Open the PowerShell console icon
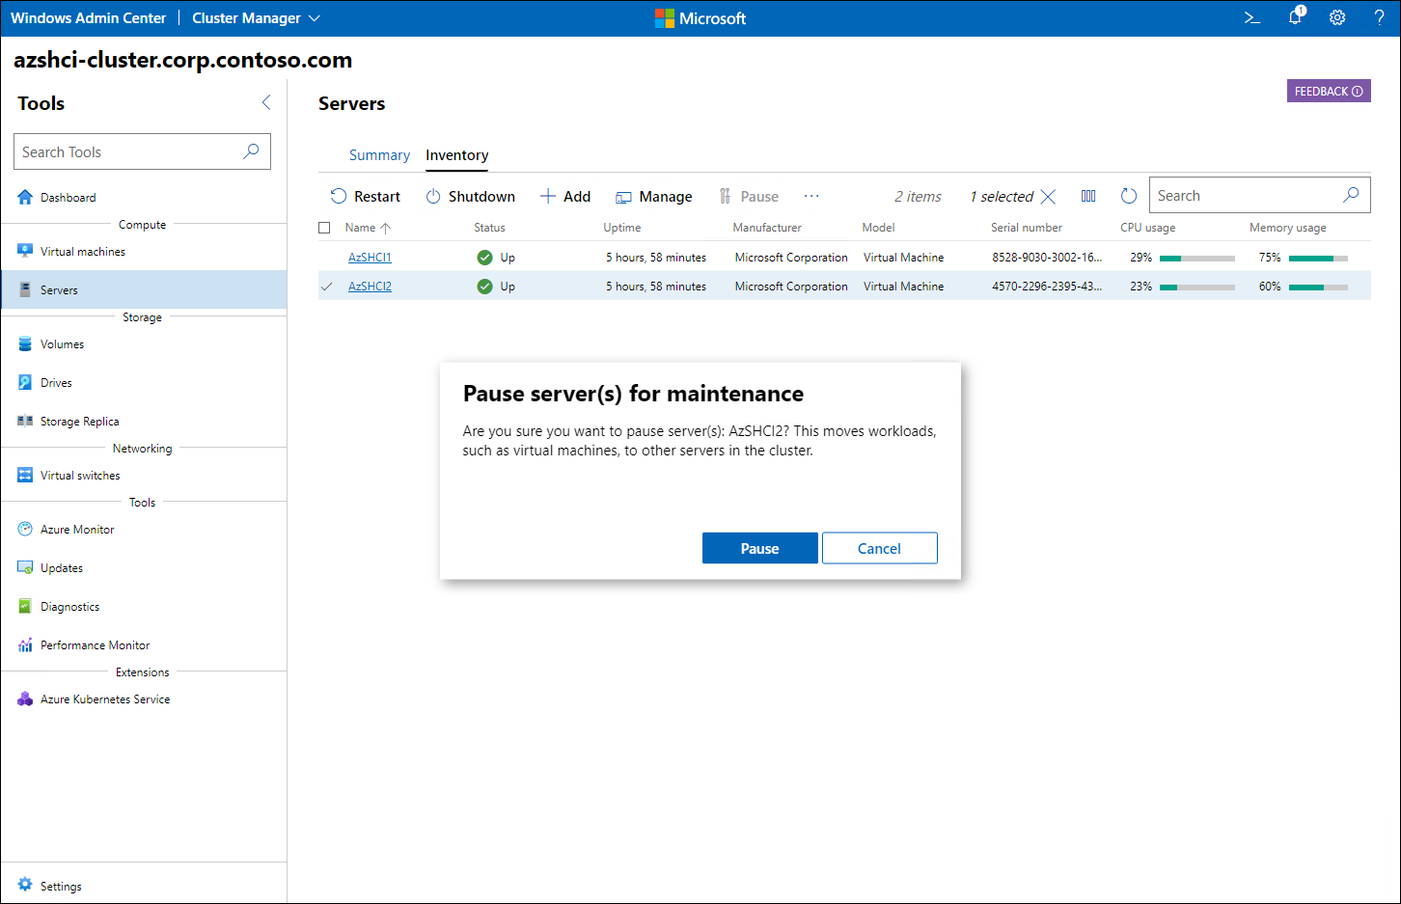The height and width of the screenshot is (904, 1401). pos(1252,17)
